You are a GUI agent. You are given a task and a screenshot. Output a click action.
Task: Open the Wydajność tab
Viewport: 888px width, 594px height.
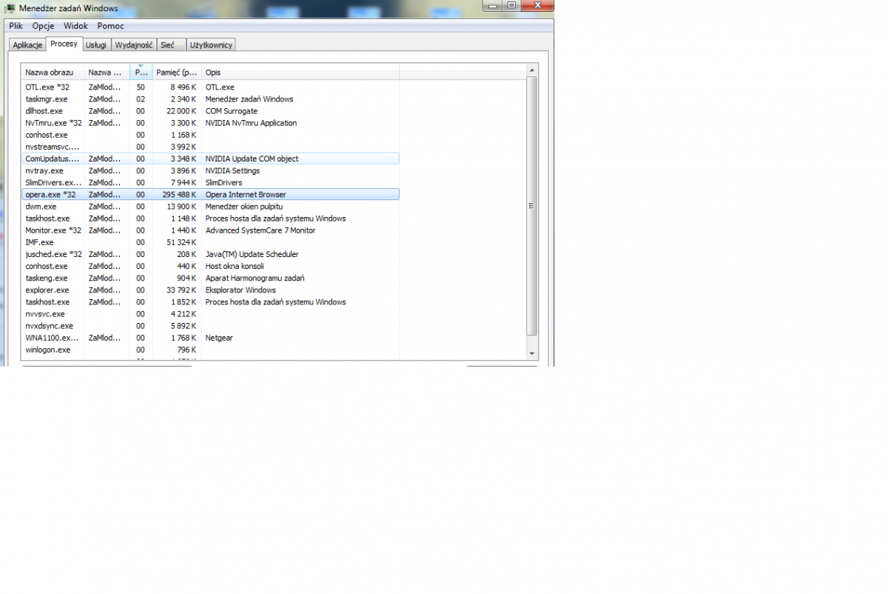point(133,45)
